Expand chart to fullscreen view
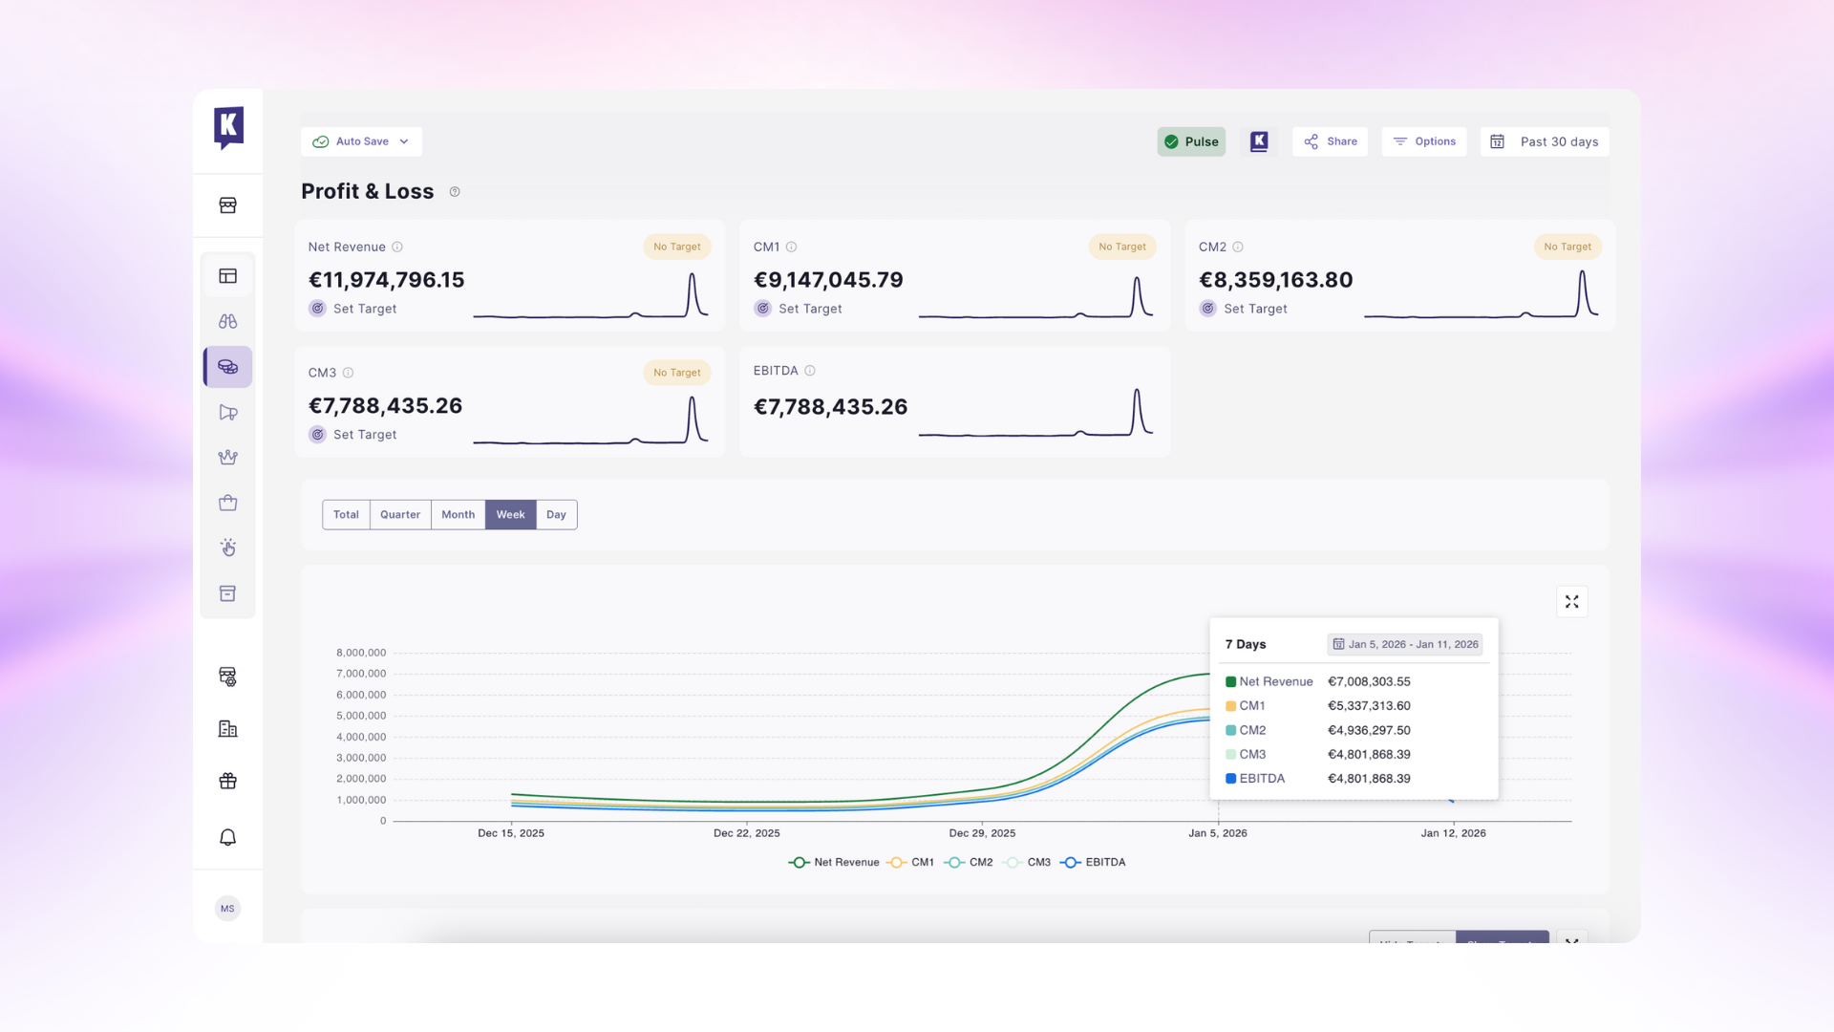1834x1032 pixels. click(x=1571, y=602)
